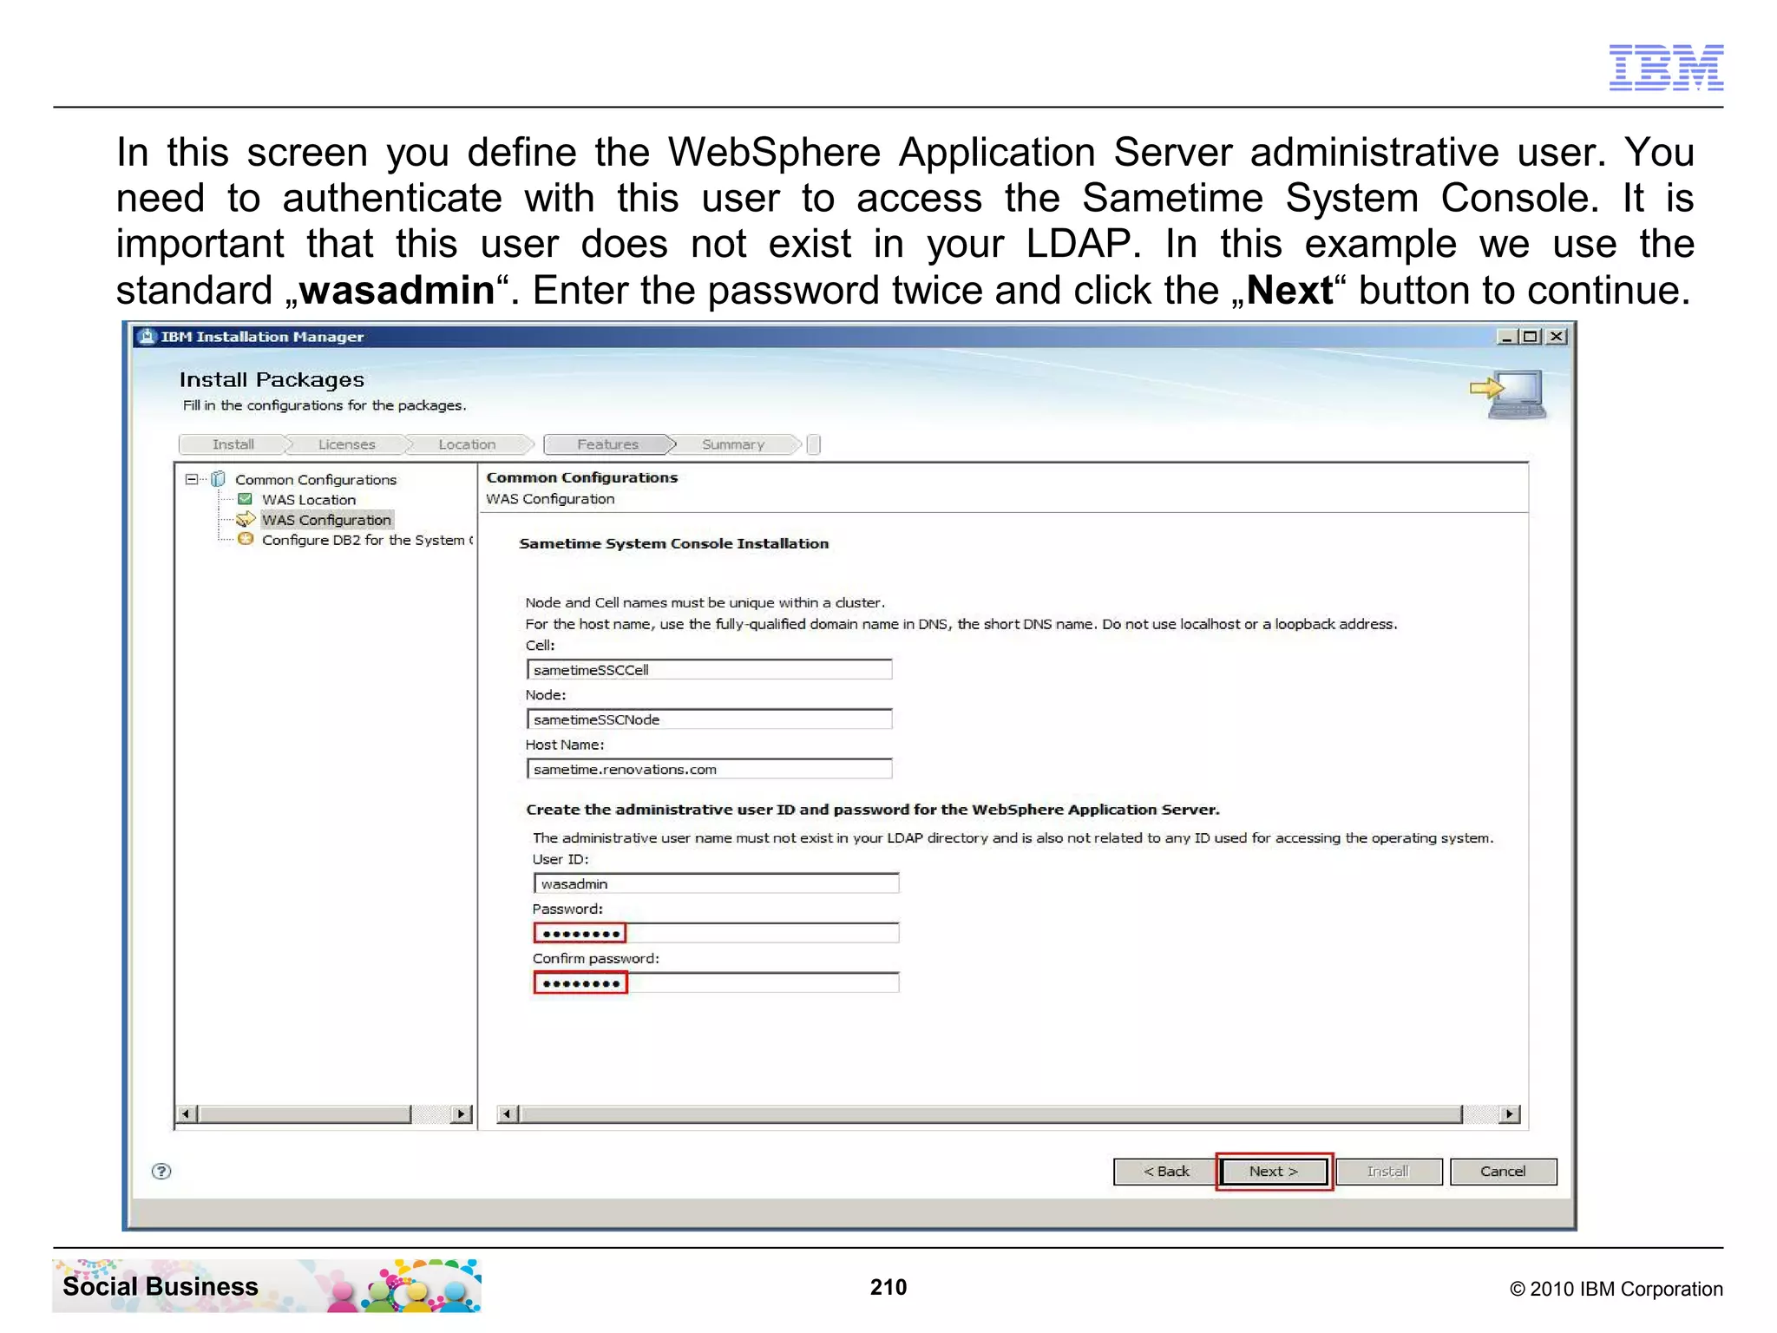Focus the Node input field

click(709, 719)
